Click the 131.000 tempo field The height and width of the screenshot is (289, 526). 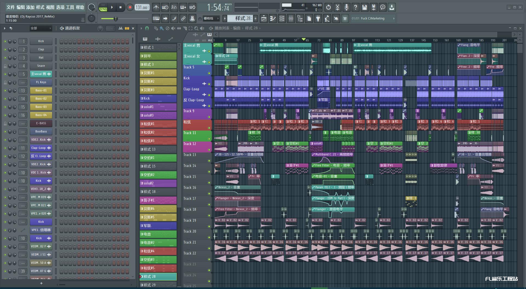[x=142, y=7]
